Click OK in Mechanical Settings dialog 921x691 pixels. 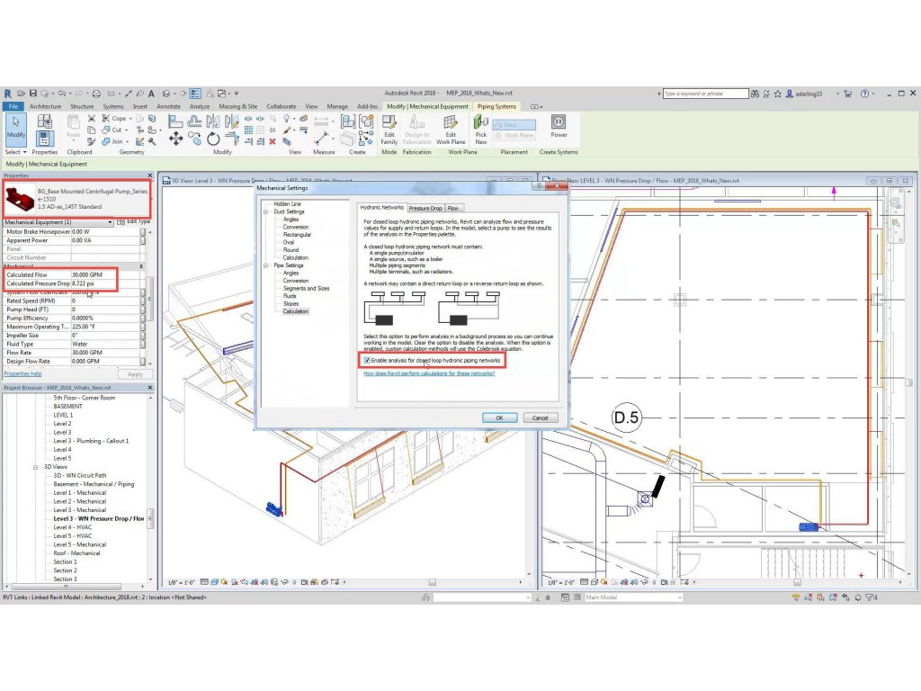[500, 417]
